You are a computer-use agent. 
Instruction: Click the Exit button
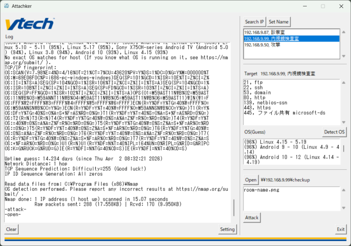[341, 229]
